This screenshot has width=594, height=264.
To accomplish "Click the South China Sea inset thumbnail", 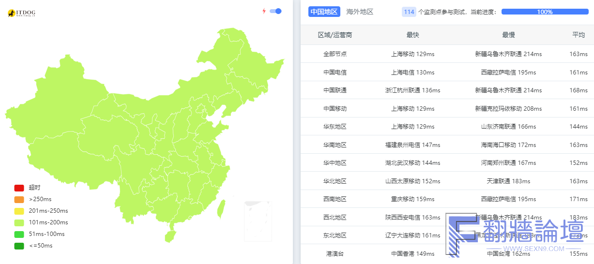I will pyautogui.click(x=258, y=221).
